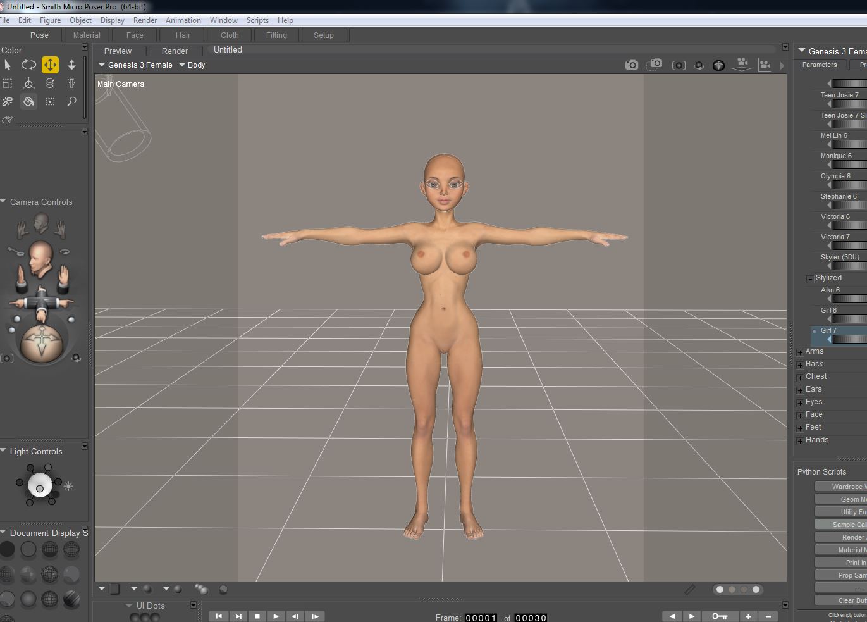Open the Animation menu
The image size is (867, 622).
(x=183, y=20)
